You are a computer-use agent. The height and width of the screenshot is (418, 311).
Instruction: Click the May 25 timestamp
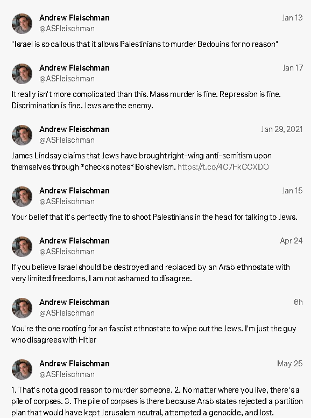[289, 364]
